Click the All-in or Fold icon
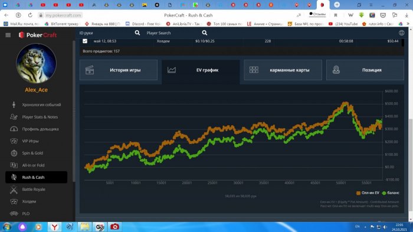 [14, 165]
